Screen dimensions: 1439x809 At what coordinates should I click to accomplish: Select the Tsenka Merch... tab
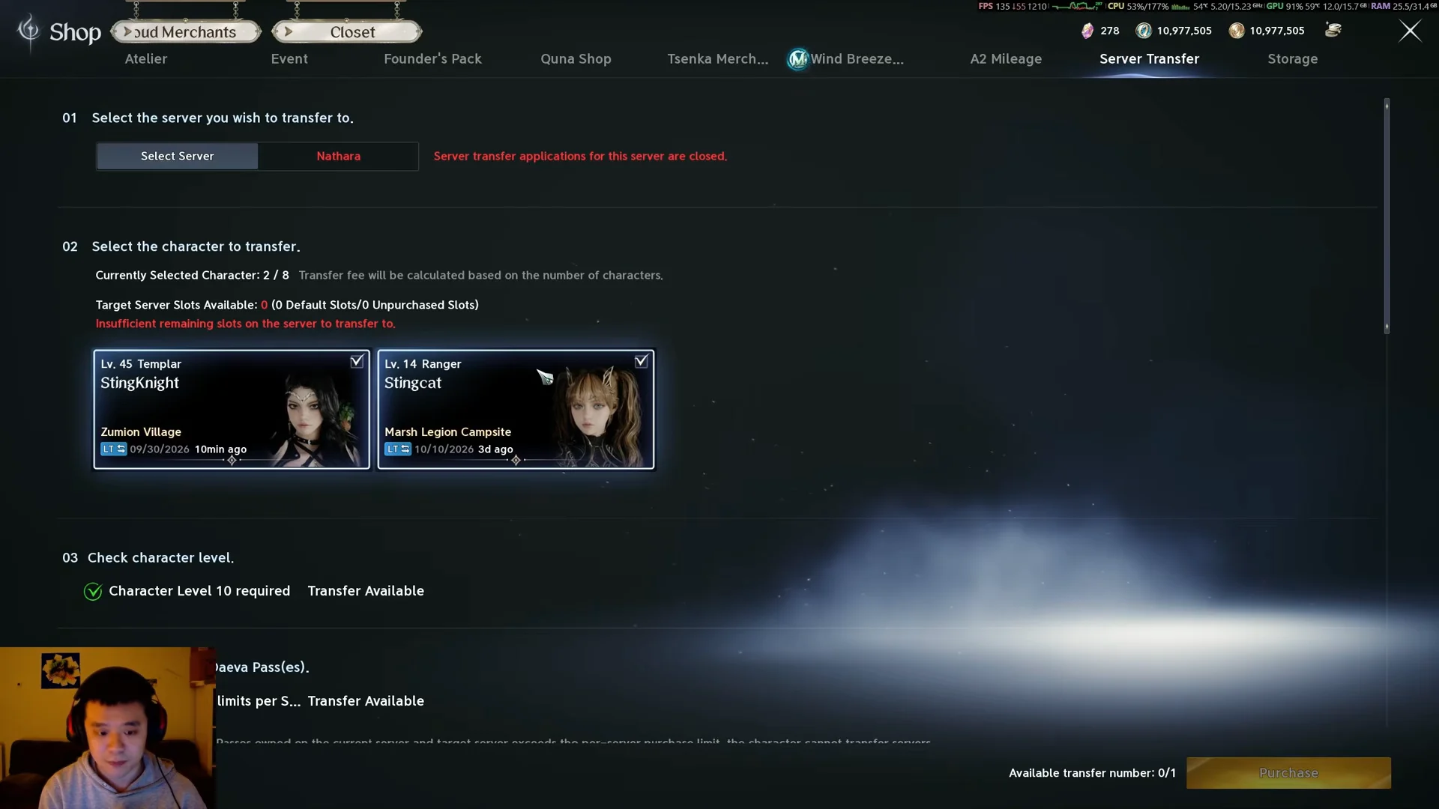[718, 59]
